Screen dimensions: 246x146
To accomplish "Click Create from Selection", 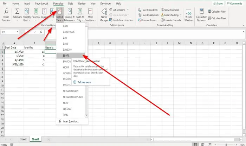I will click(x=121, y=20).
